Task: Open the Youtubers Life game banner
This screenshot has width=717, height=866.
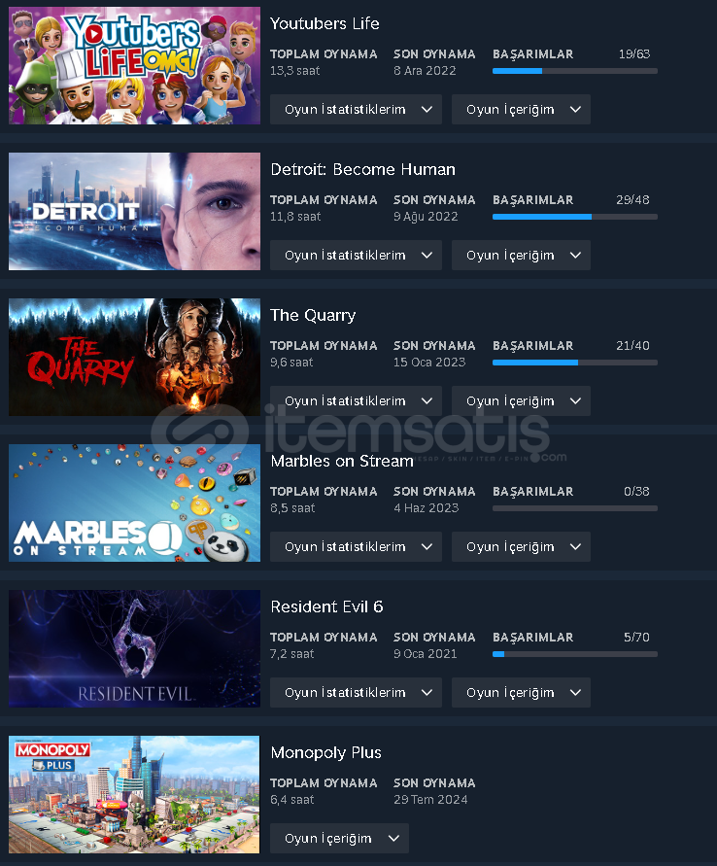Action: 134,65
